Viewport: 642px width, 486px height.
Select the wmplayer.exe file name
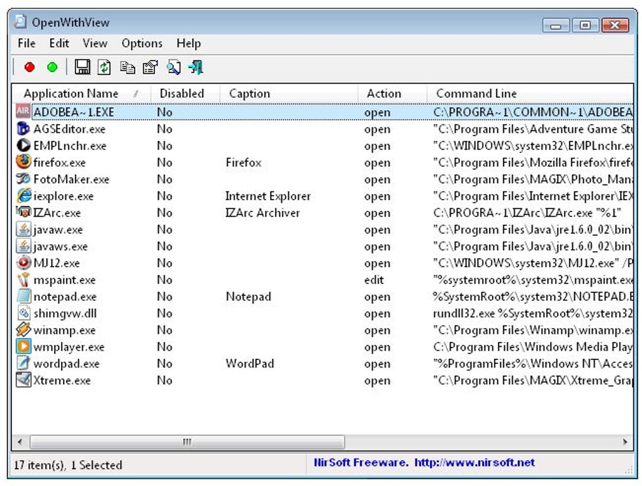tap(69, 347)
